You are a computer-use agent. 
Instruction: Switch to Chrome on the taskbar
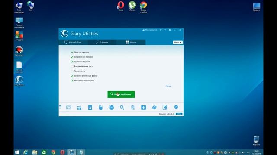53,152
